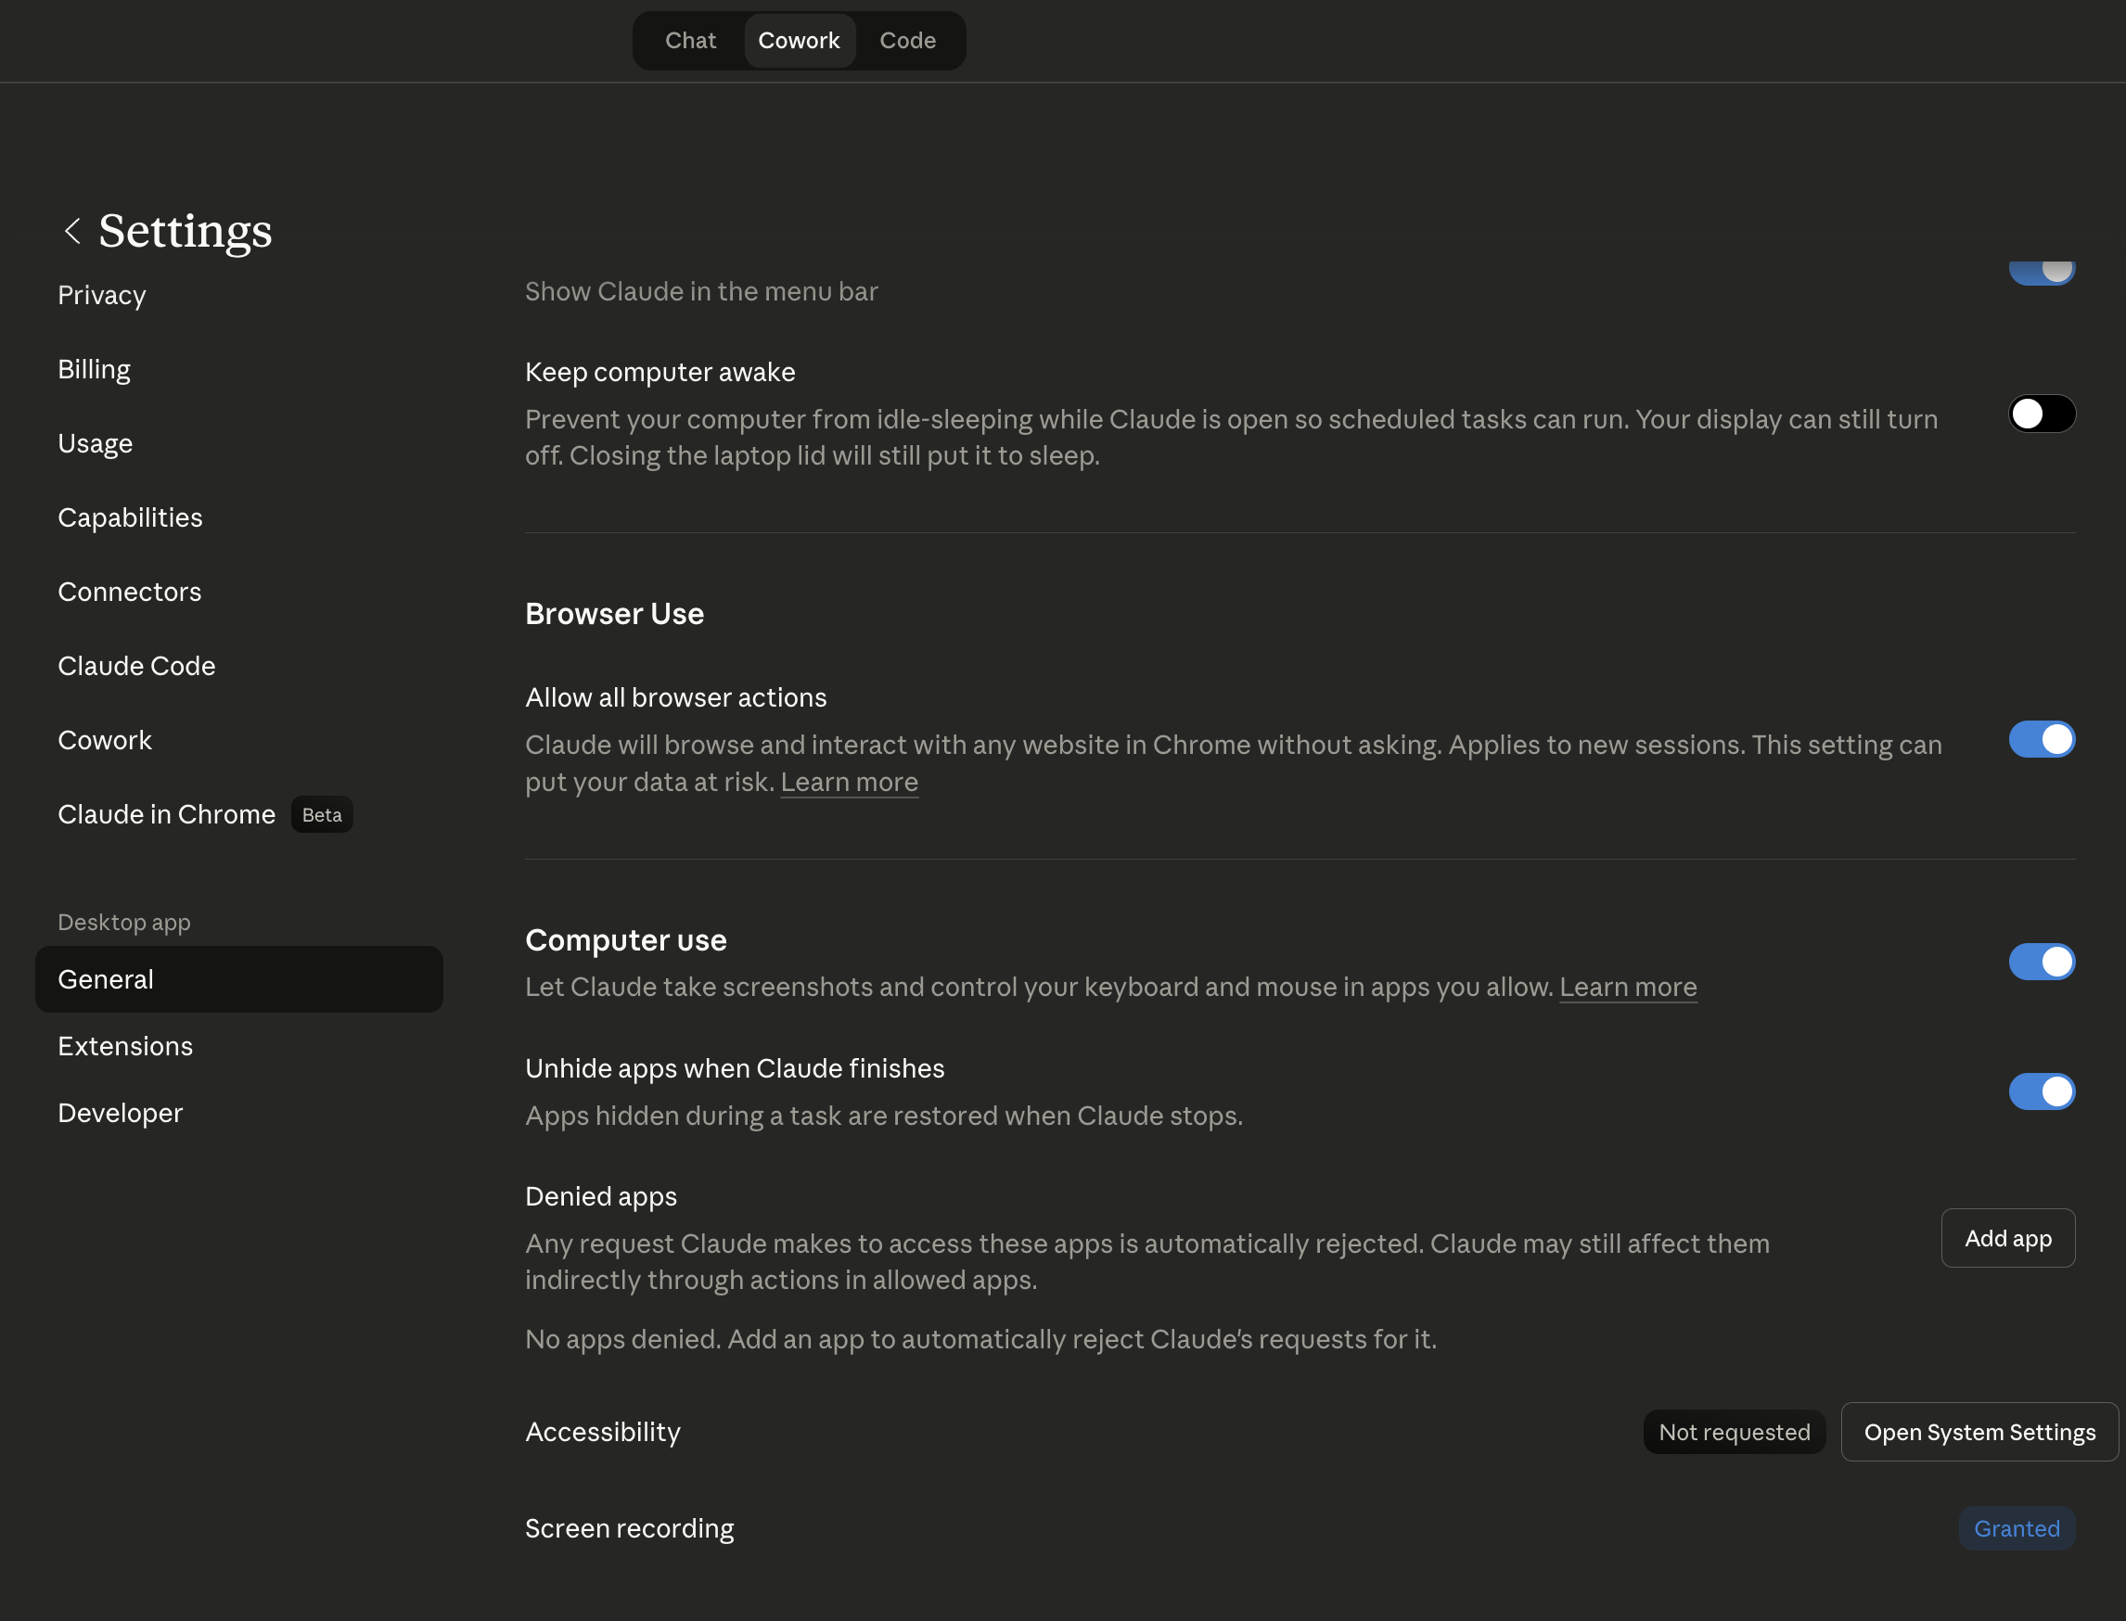The image size is (2126, 1621).
Task: Click the Desktop app section label
Action: [123, 924]
